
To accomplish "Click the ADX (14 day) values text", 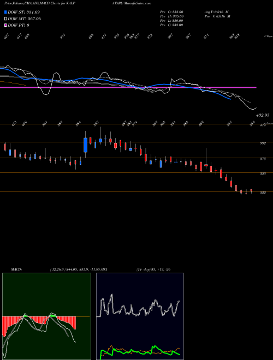I will pos(153,269).
